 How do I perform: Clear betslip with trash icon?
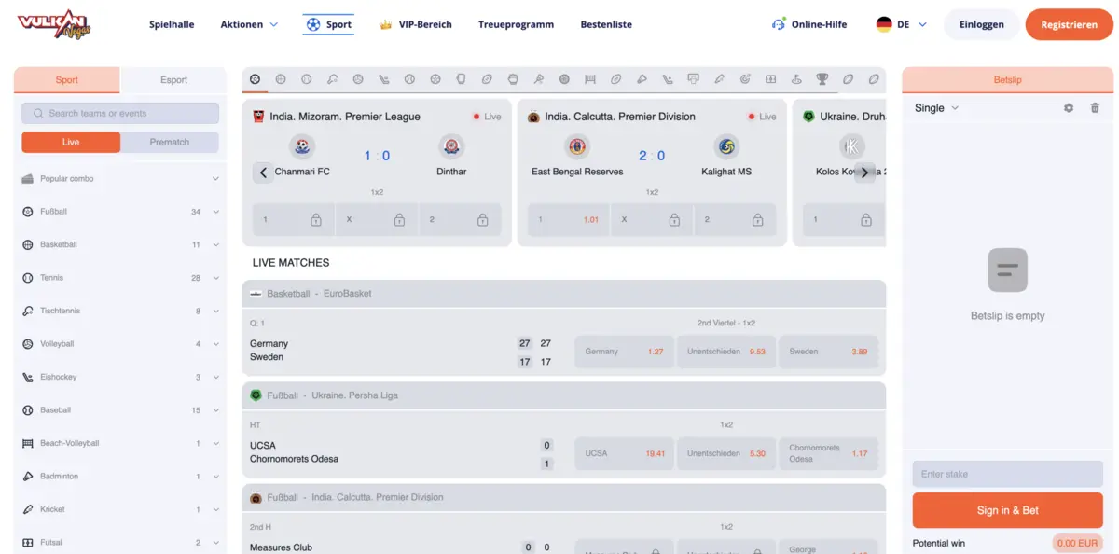pyautogui.click(x=1095, y=108)
